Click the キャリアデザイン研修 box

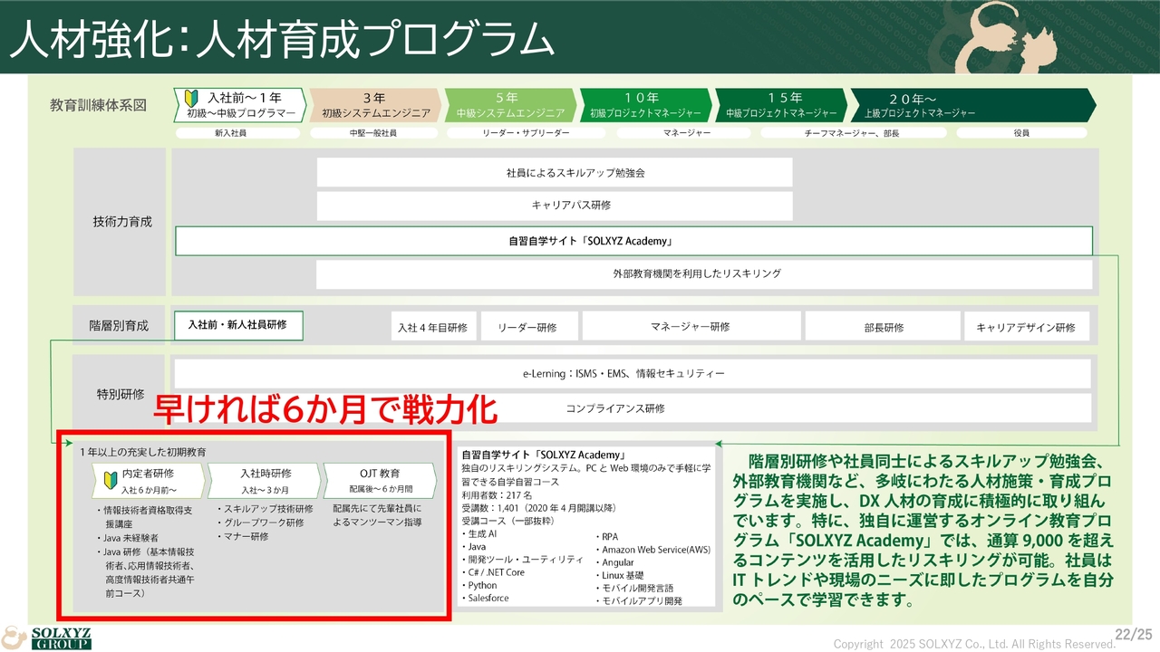coord(1026,327)
